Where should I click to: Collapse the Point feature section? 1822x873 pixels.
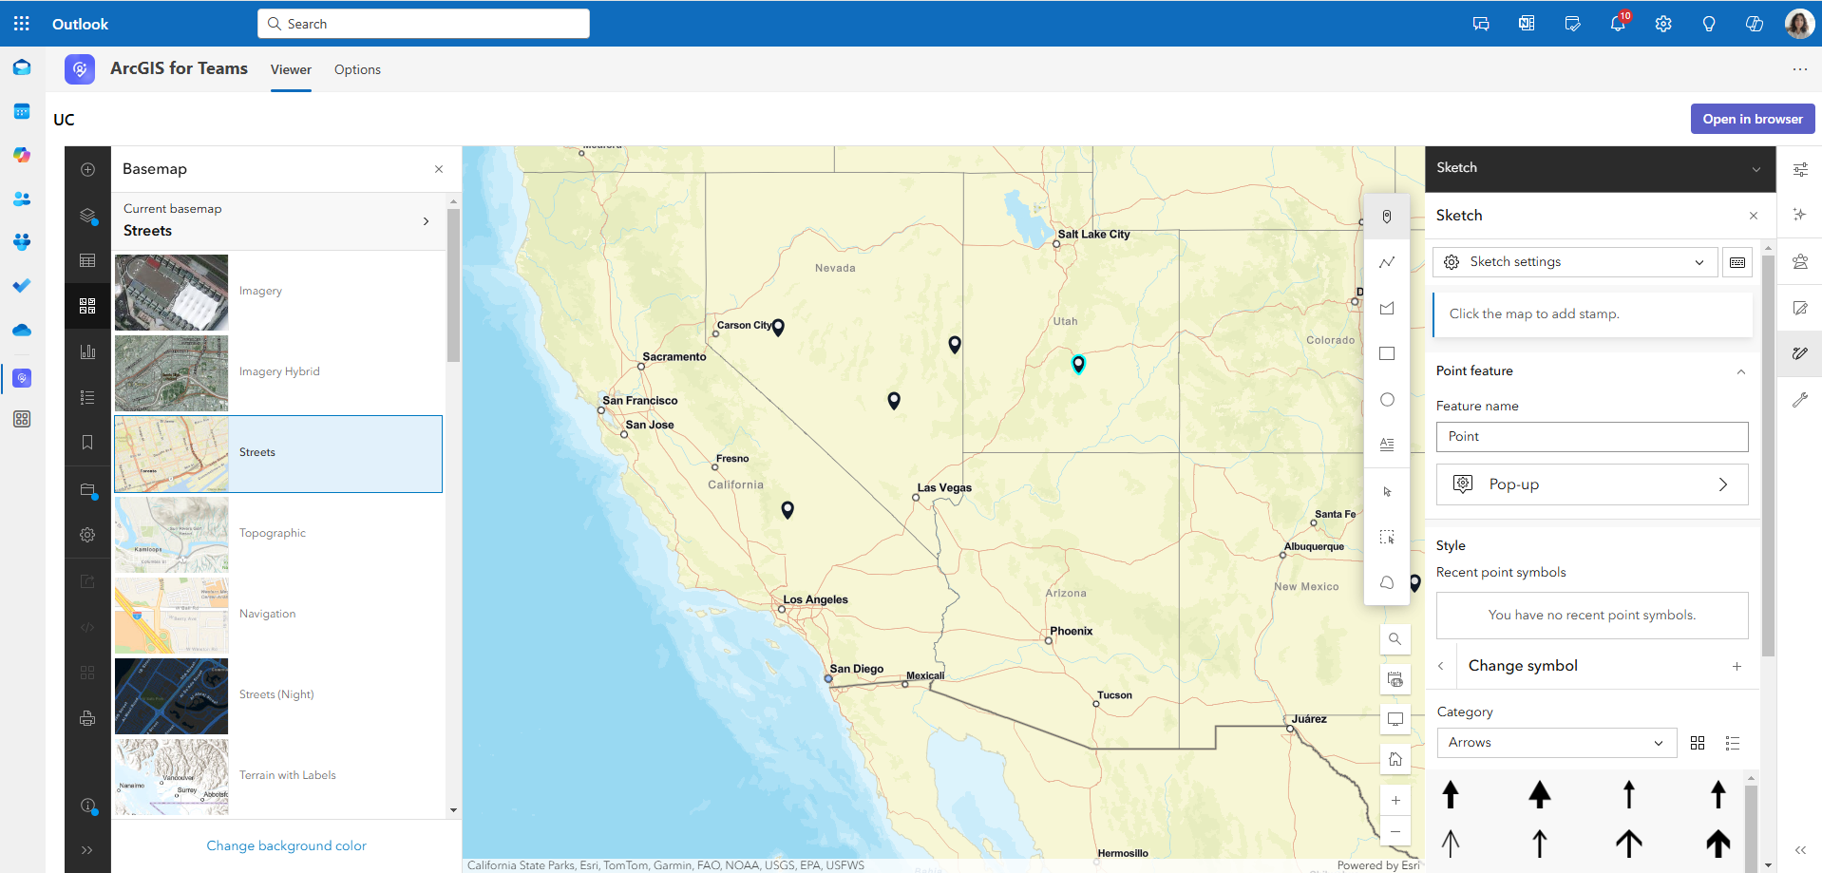tap(1741, 371)
